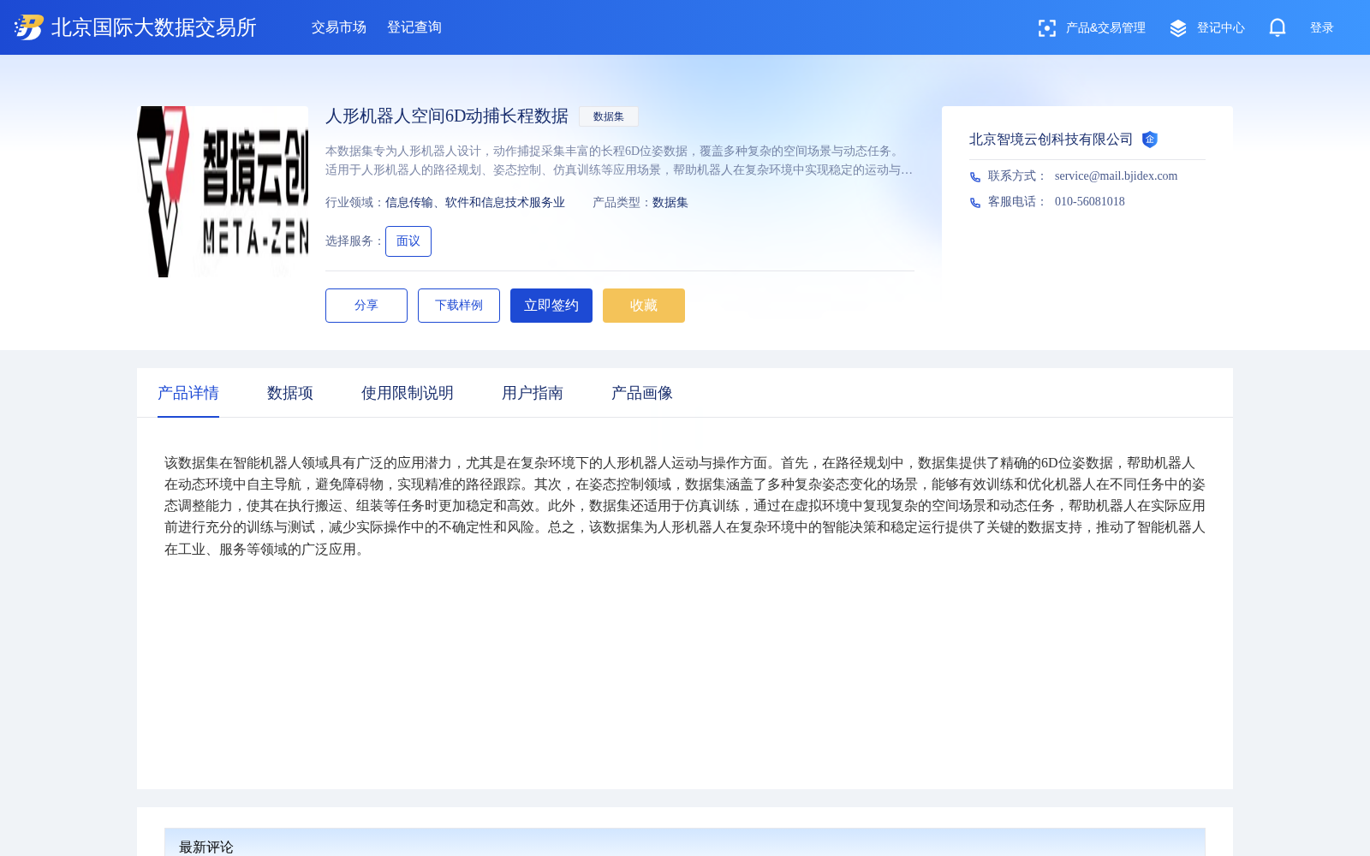This screenshot has width=1370, height=856.
Task: Click email service@mail.bjidex.com
Action: click(x=1116, y=176)
